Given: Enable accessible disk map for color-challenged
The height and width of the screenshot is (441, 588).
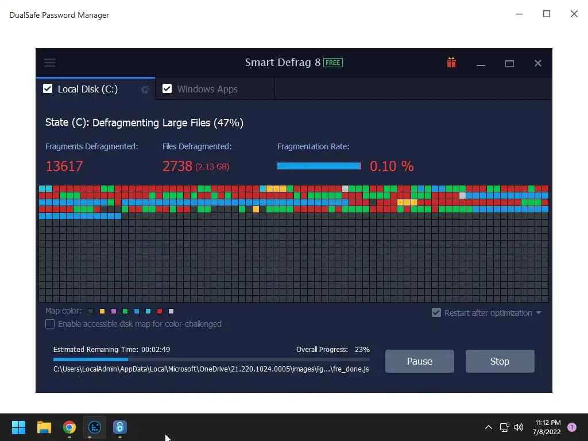Looking at the screenshot, I should tap(50, 324).
